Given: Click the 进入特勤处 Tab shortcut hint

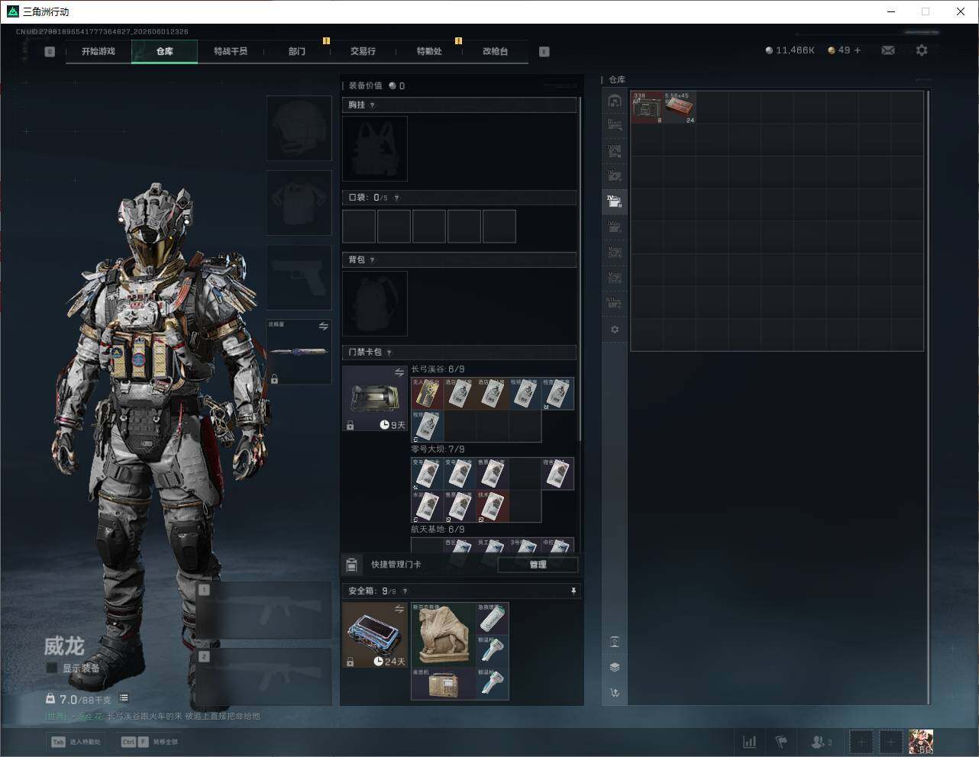Looking at the screenshot, I should click(x=76, y=742).
